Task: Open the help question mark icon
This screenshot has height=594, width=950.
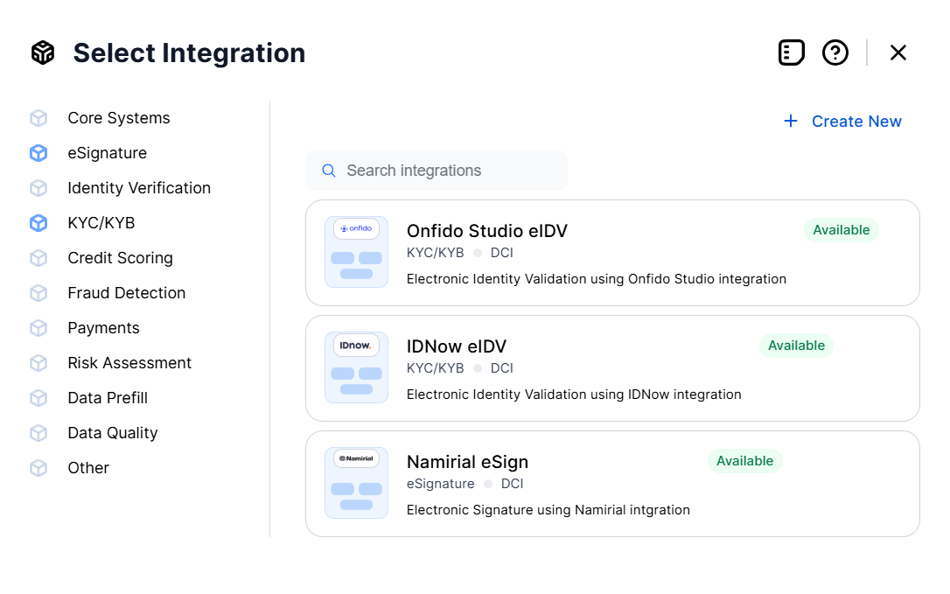Action: click(835, 52)
